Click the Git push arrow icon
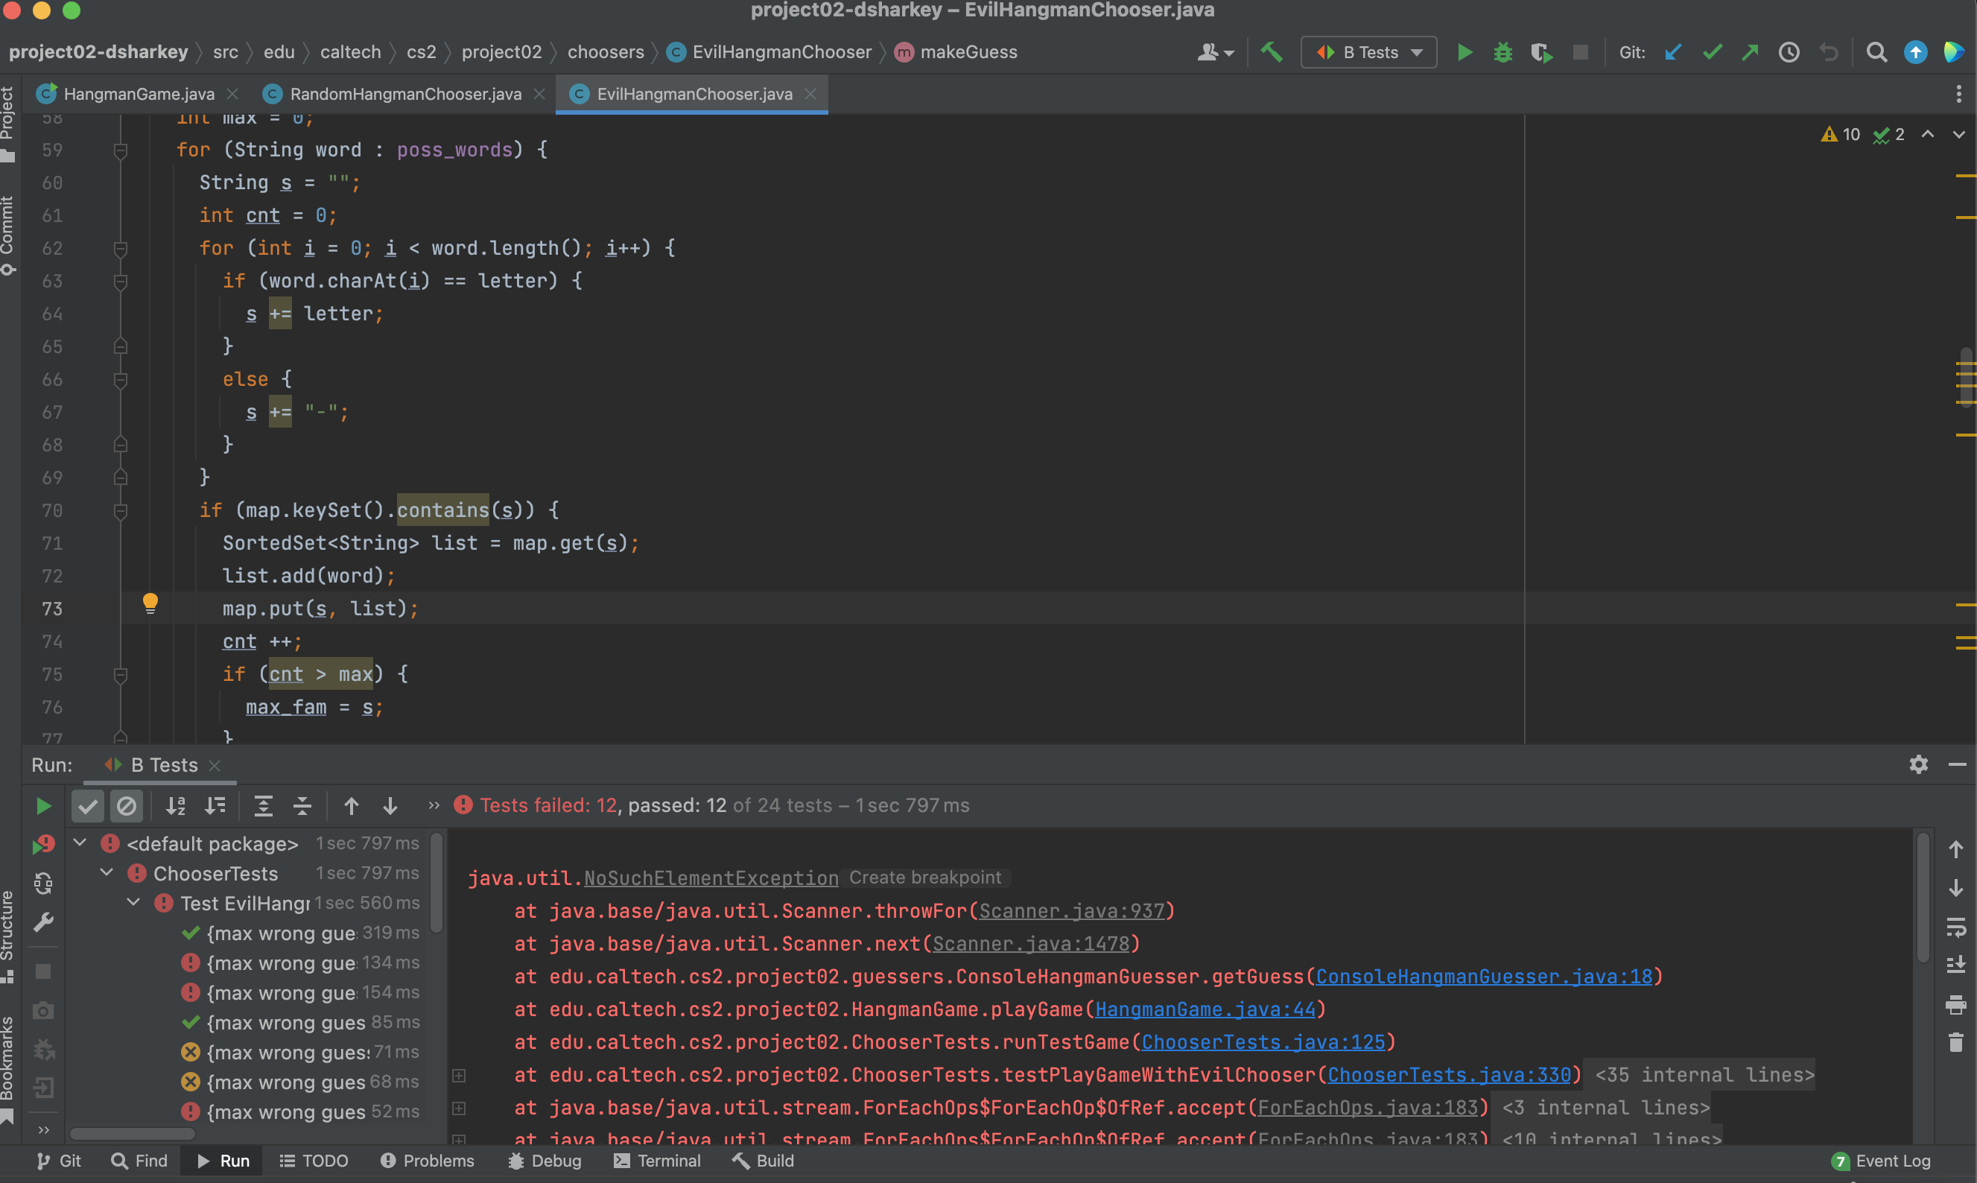1977x1183 pixels. click(1750, 53)
